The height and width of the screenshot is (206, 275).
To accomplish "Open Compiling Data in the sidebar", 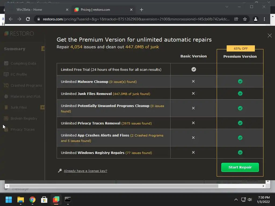I will tap(23, 63).
